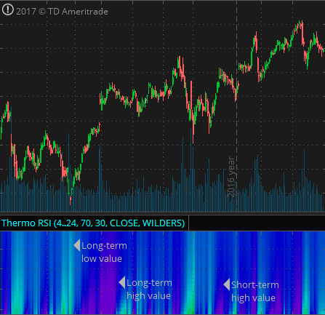Screen dimensions: 325x315
Task: Click the exclamation info icon near copyright
Action: [8, 10]
